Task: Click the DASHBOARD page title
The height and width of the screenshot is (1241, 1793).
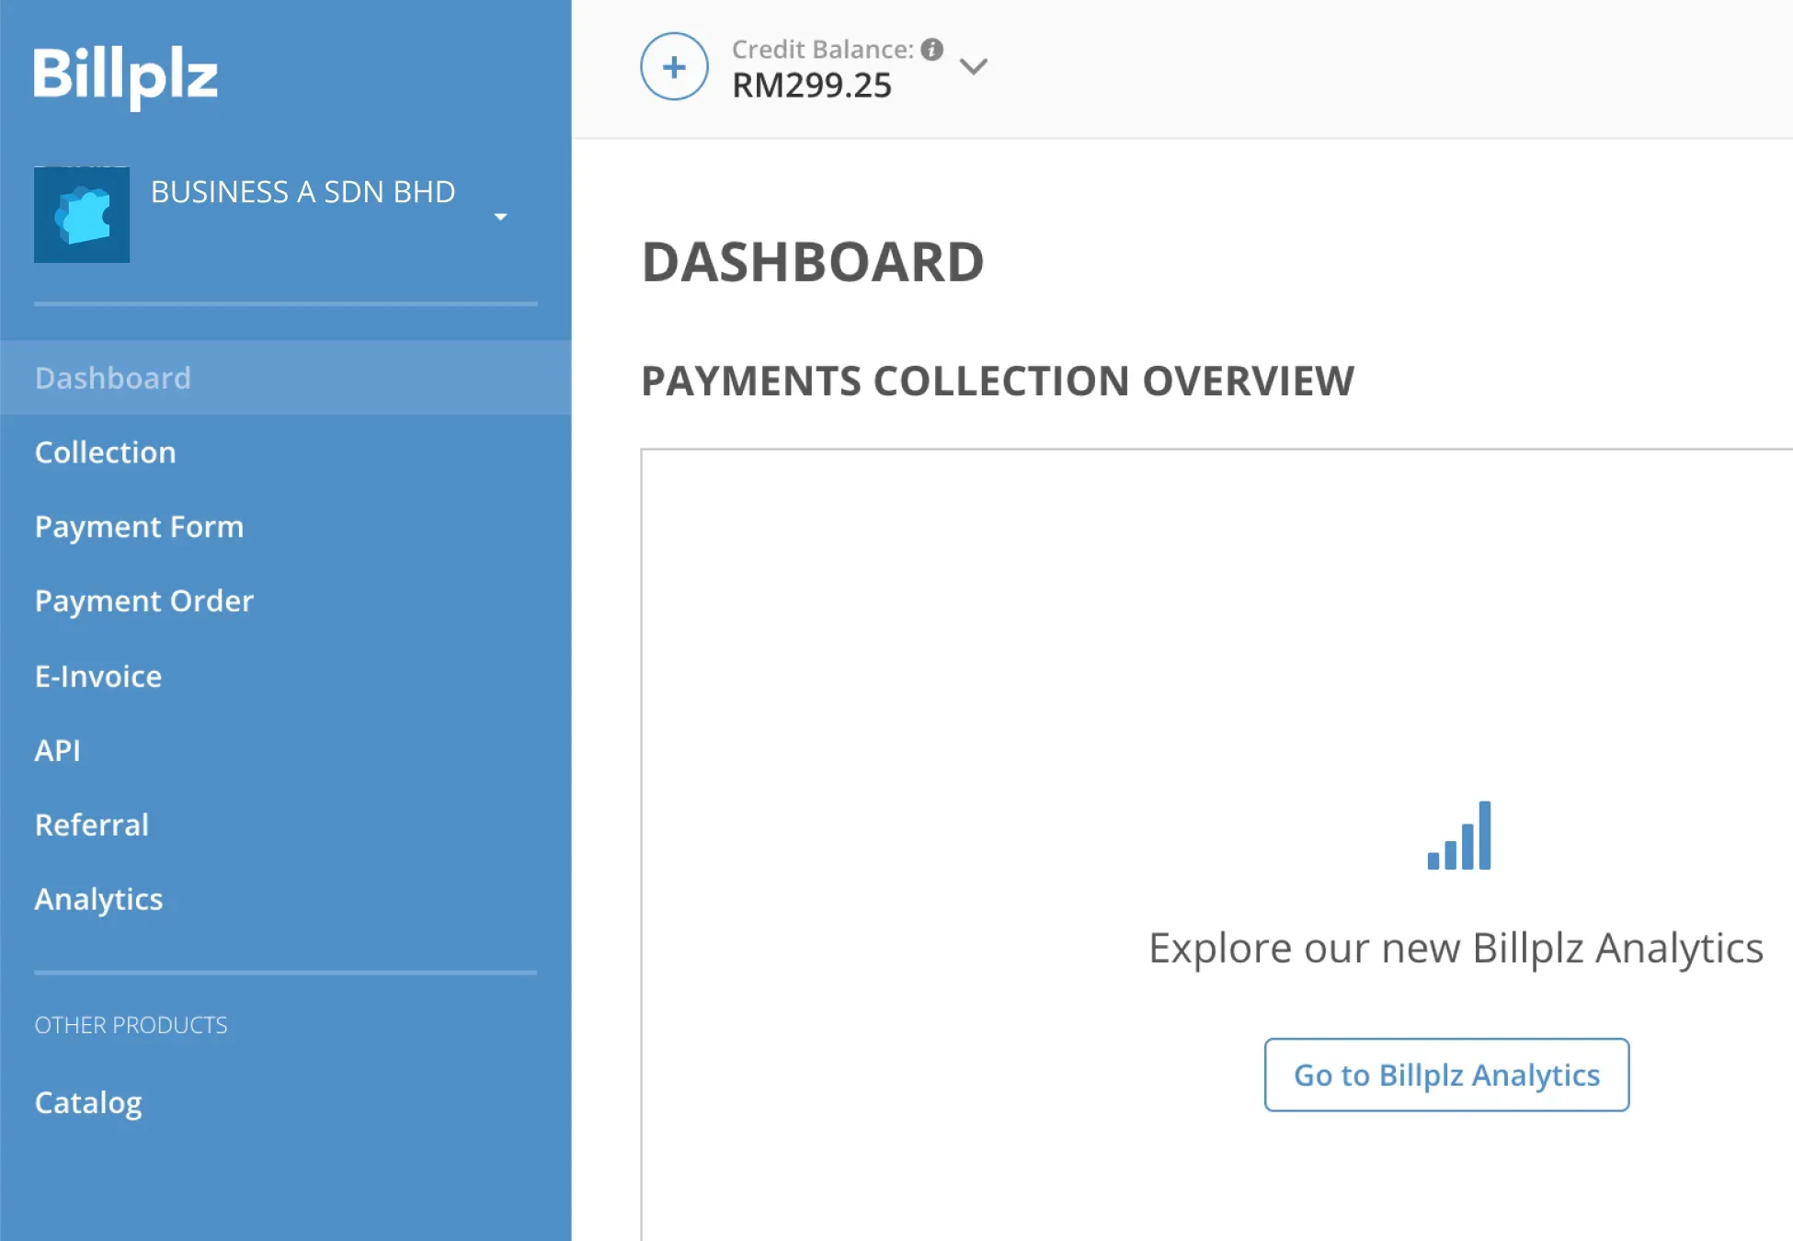Action: (813, 262)
